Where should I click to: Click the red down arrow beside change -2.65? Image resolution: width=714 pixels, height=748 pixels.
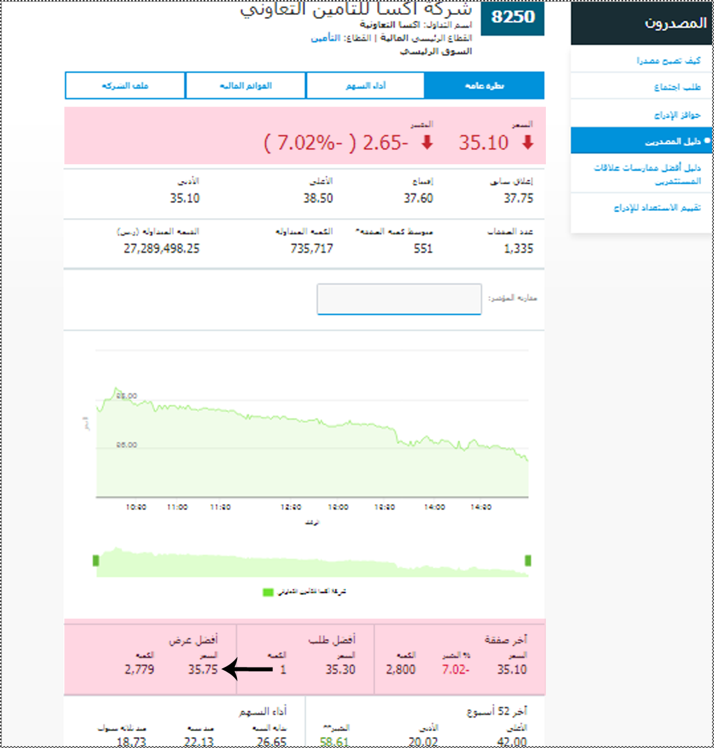[427, 142]
